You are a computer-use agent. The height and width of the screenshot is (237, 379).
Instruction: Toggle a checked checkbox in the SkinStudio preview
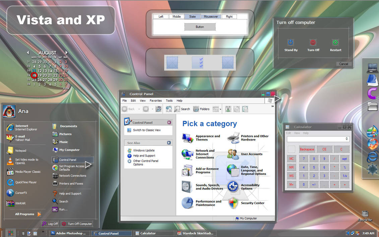coord(201,62)
